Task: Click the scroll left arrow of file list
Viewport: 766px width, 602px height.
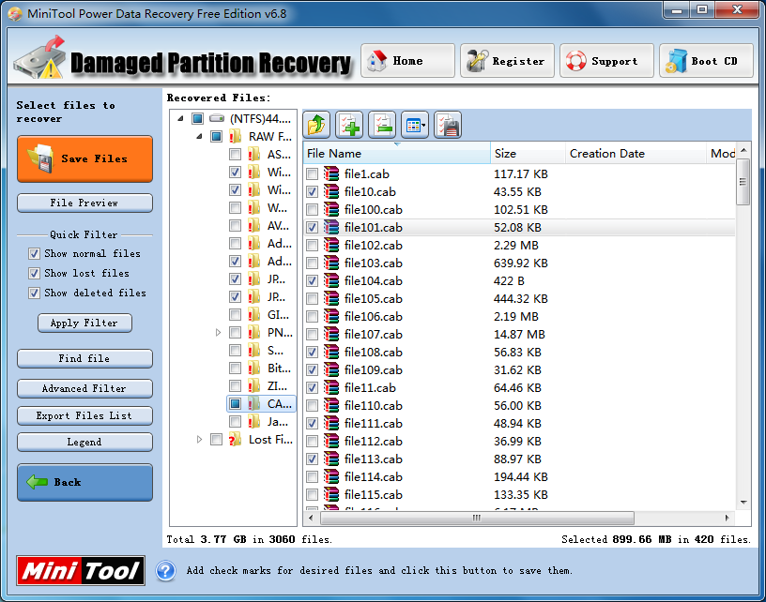Action: point(312,518)
